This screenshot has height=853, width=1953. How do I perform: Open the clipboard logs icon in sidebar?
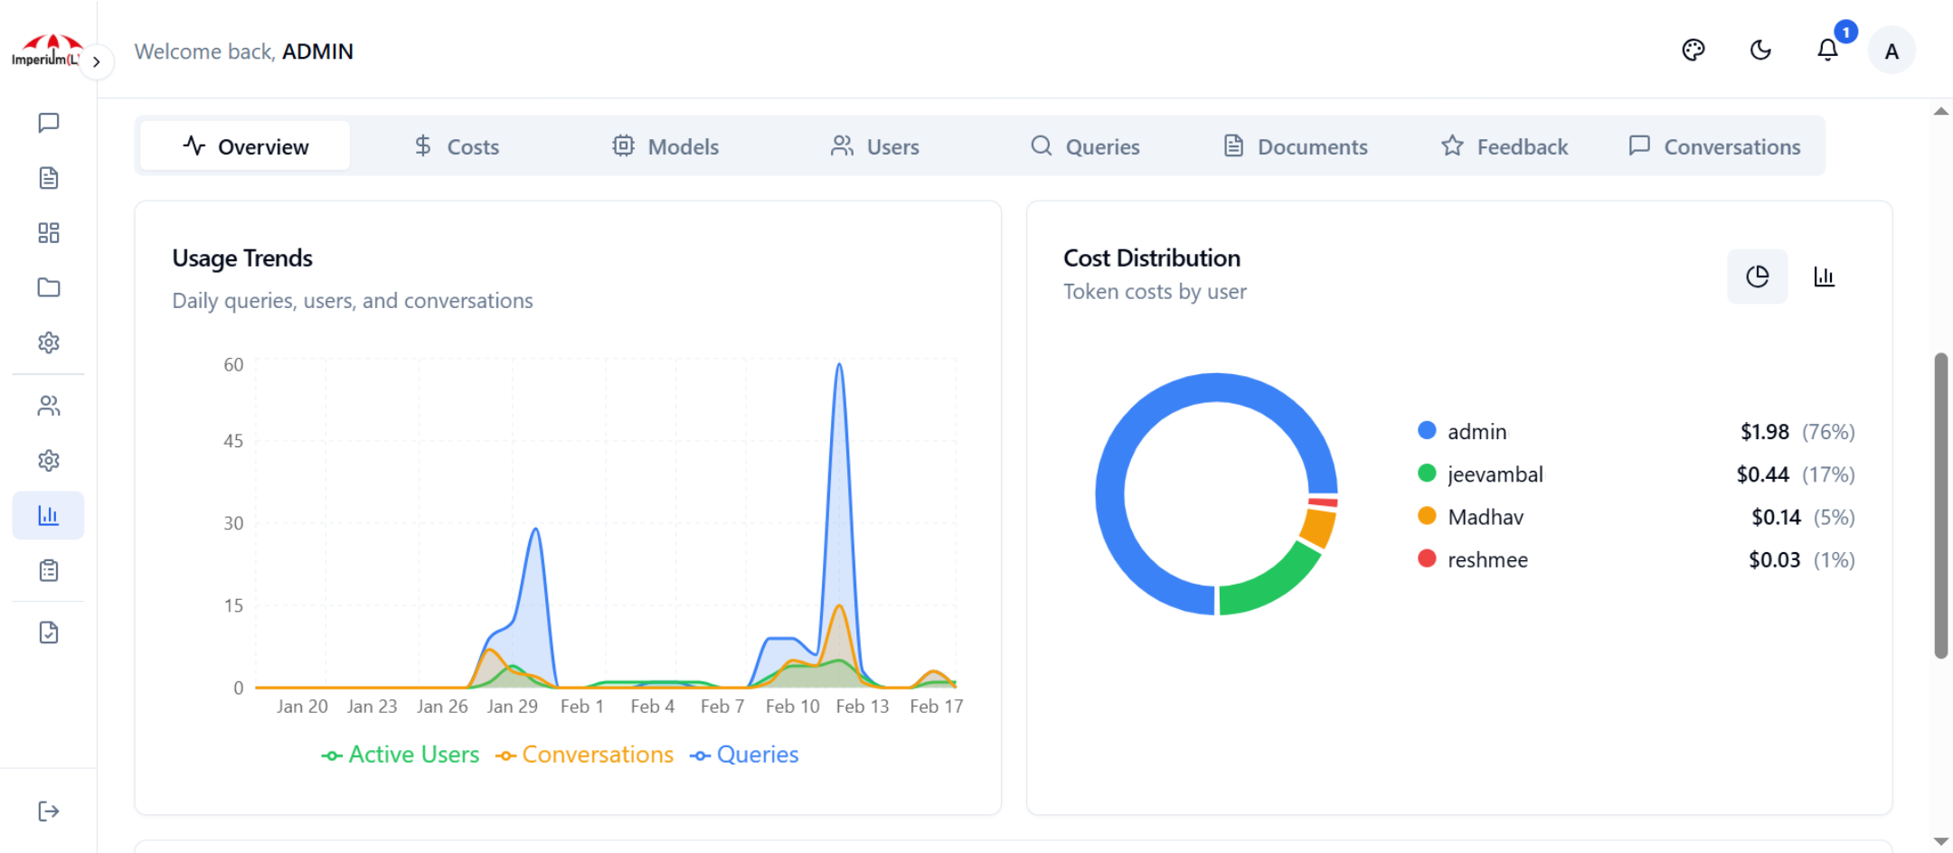pyautogui.click(x=49, y=569)
